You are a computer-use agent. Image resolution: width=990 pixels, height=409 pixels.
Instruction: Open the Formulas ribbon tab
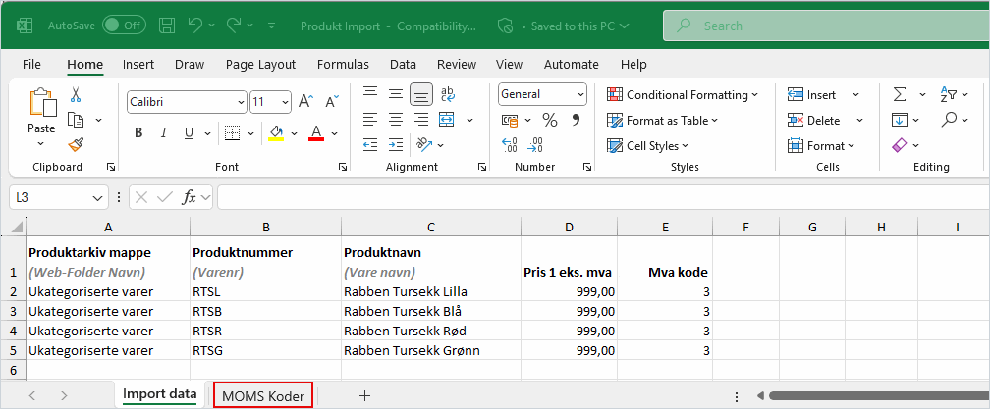pyautogui.click(x=343, y=64)
